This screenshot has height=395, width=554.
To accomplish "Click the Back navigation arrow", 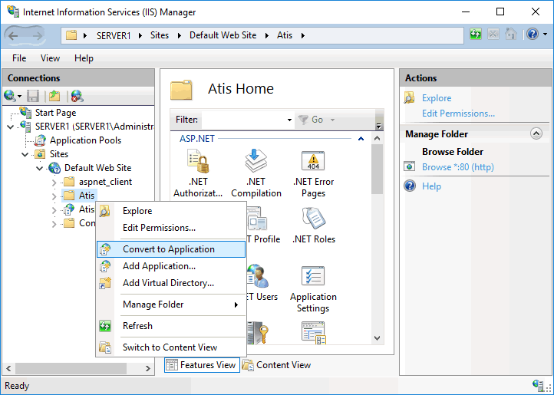I will 13,35.
